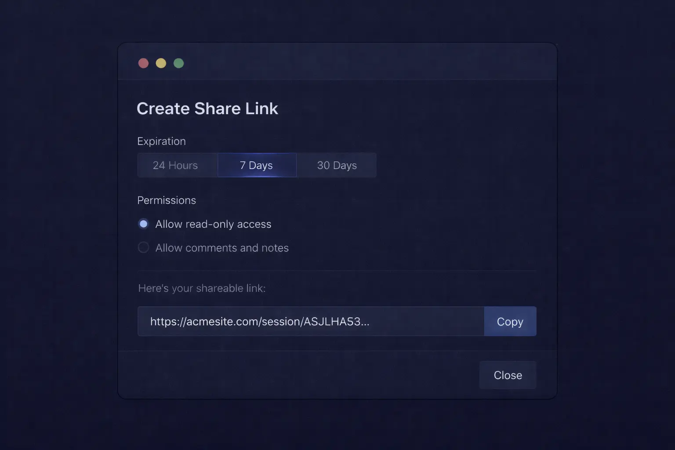Select the acmesite.com session link text
The width and height of the screenshot is (675, 450).
(x=259, y=321)
